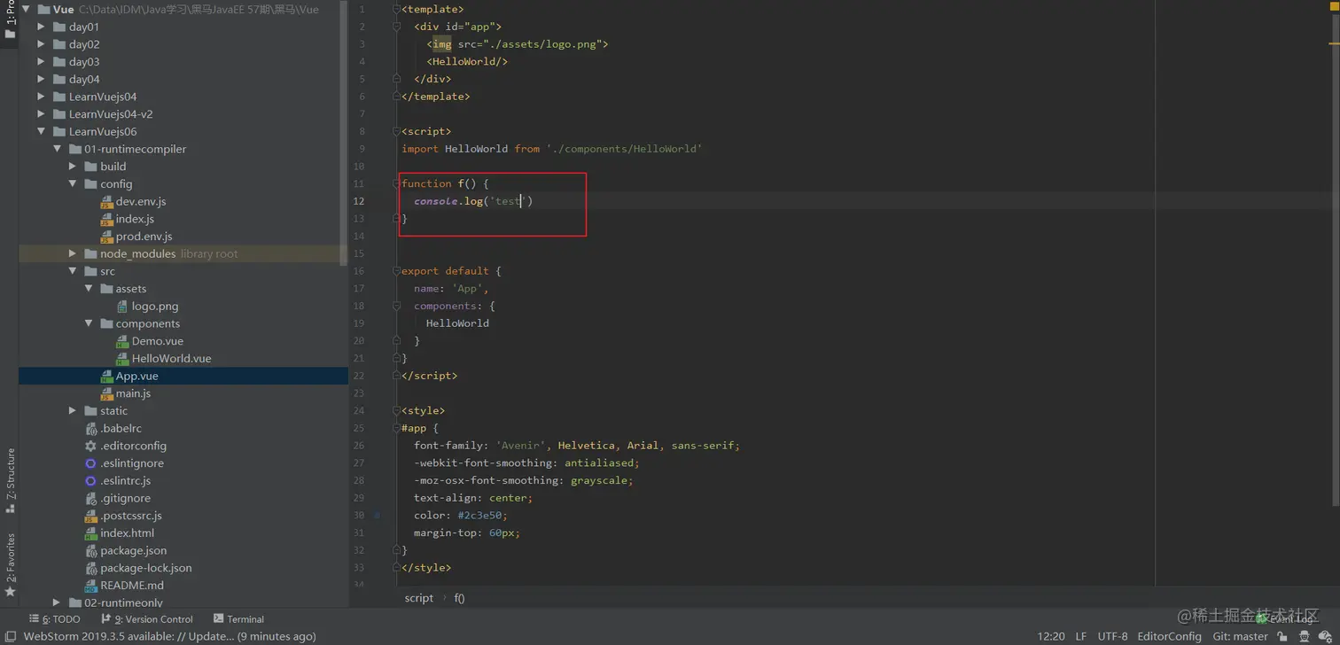Open the code inspection inspector icon
The height and width of the screenshot is (645, 1340).
(1305, 636)
